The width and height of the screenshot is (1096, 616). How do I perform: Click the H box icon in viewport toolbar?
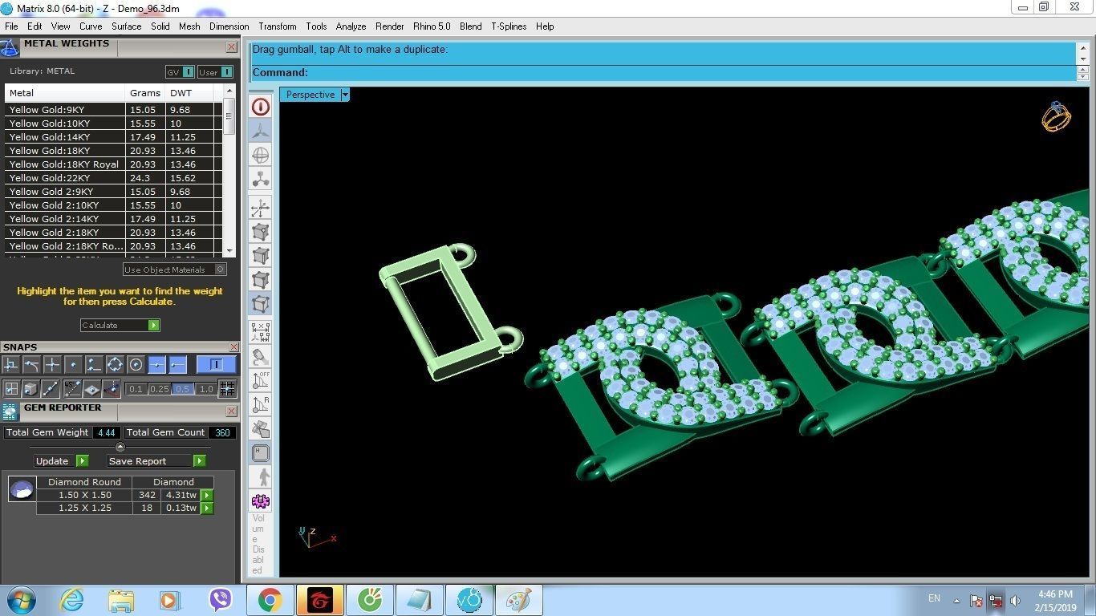click(x=261, y=453)
